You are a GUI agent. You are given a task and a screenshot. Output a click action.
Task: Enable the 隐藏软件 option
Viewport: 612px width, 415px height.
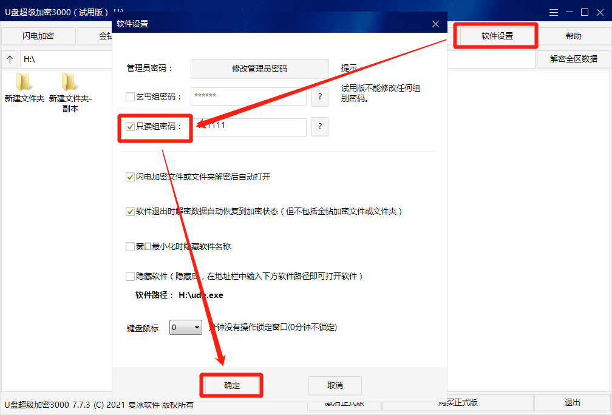(x=130, y=277)
